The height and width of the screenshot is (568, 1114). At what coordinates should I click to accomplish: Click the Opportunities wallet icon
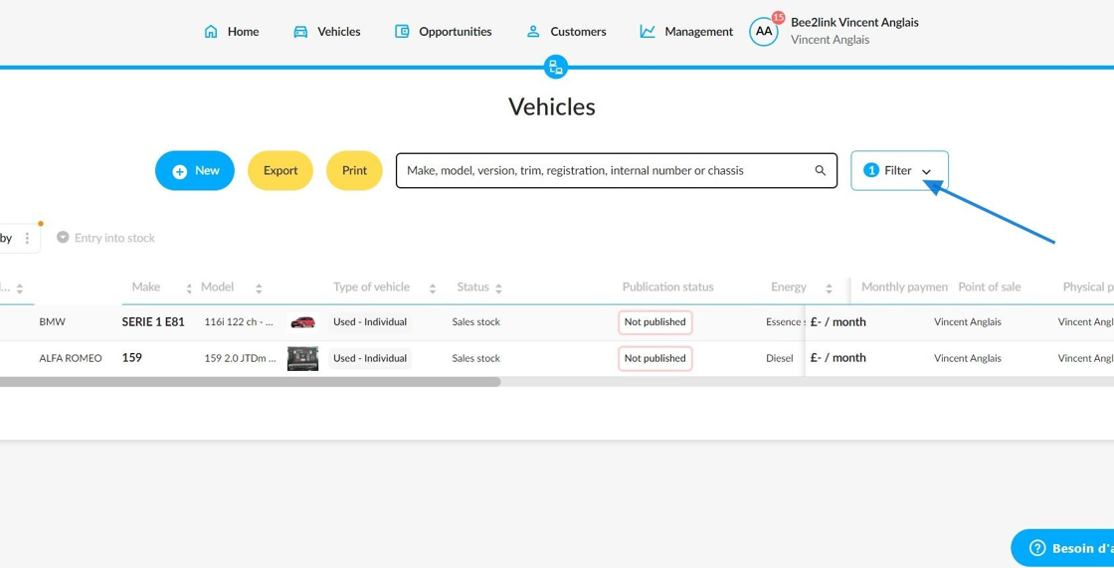point(402,31)
